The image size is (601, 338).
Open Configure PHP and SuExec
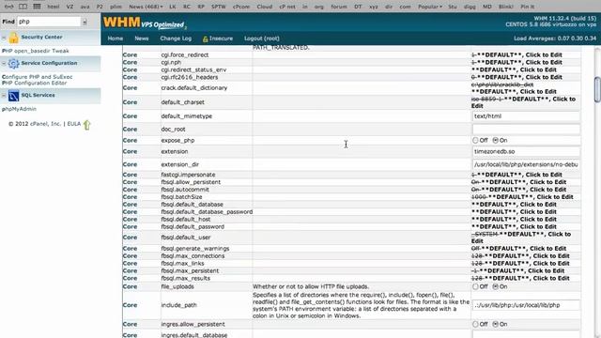tap(38, 77)
